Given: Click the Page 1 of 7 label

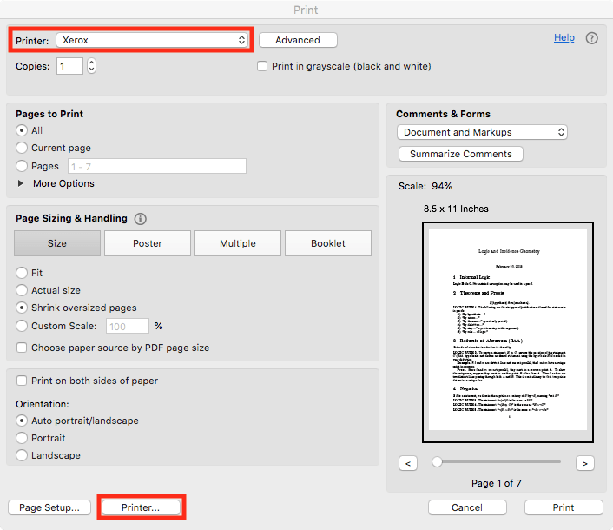Looking at the screenshot, I should point(497,483).
